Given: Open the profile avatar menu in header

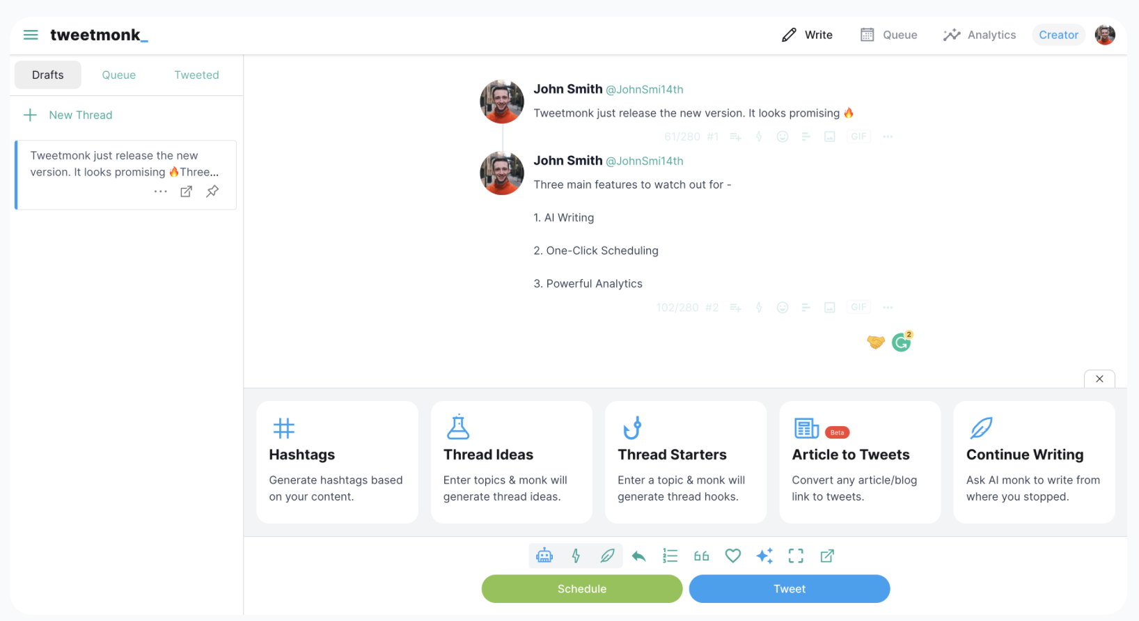Looking at the screenshot, I should [1105, 35].
